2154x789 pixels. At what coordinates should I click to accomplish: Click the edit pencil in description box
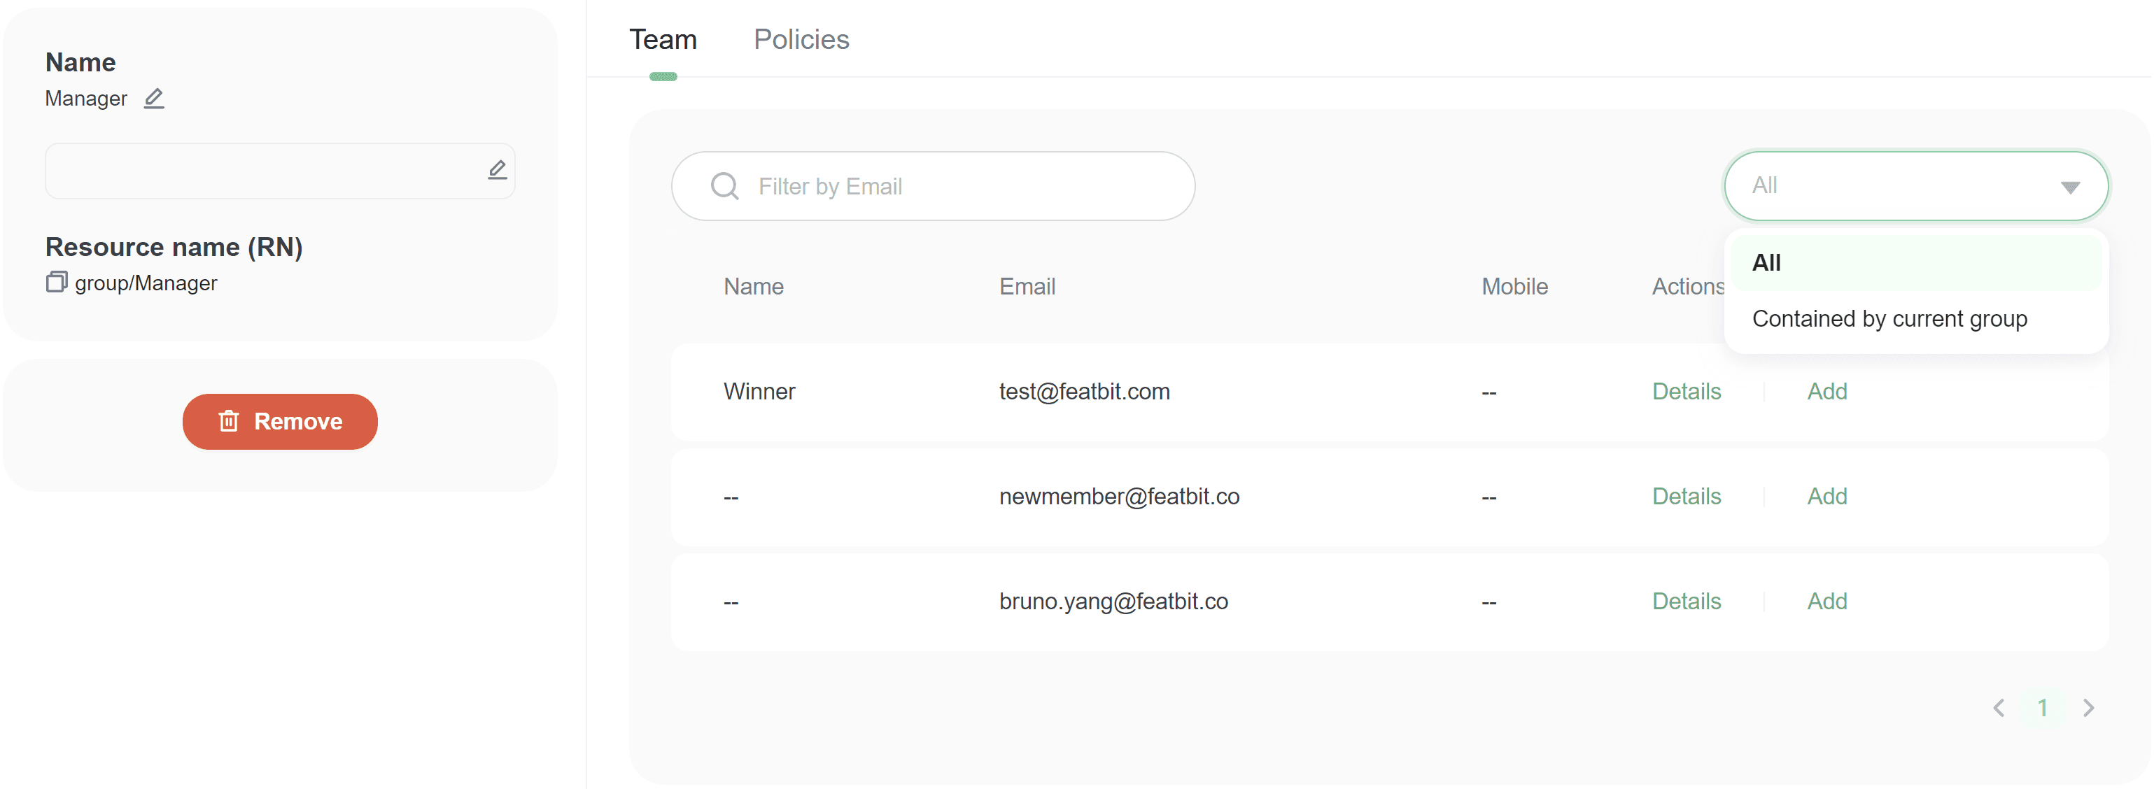(x=497, y=171)
